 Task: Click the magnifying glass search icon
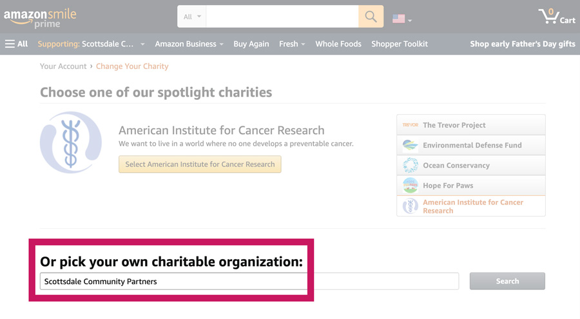pyautogui.click(x=371, y=17)
